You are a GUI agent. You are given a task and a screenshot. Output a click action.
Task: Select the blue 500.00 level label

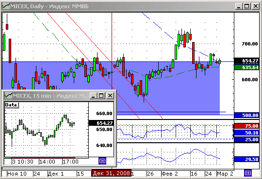[246, 115]
